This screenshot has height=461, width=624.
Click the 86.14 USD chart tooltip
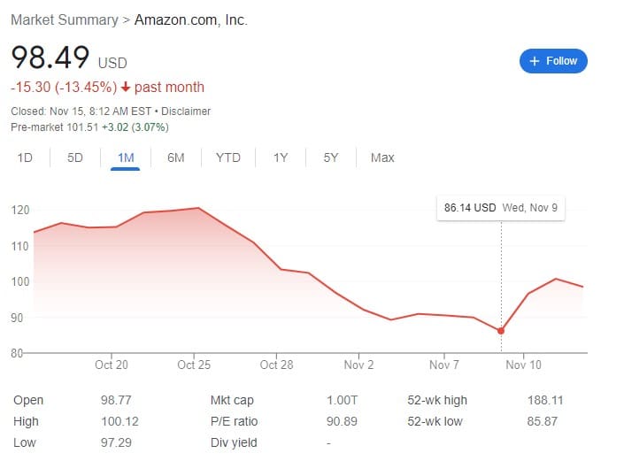[x=501, y=208]
